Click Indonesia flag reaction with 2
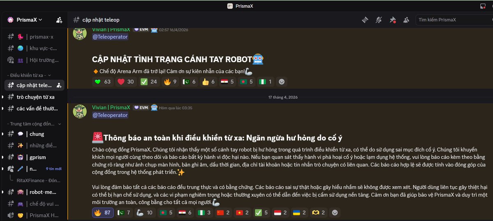 279,212
